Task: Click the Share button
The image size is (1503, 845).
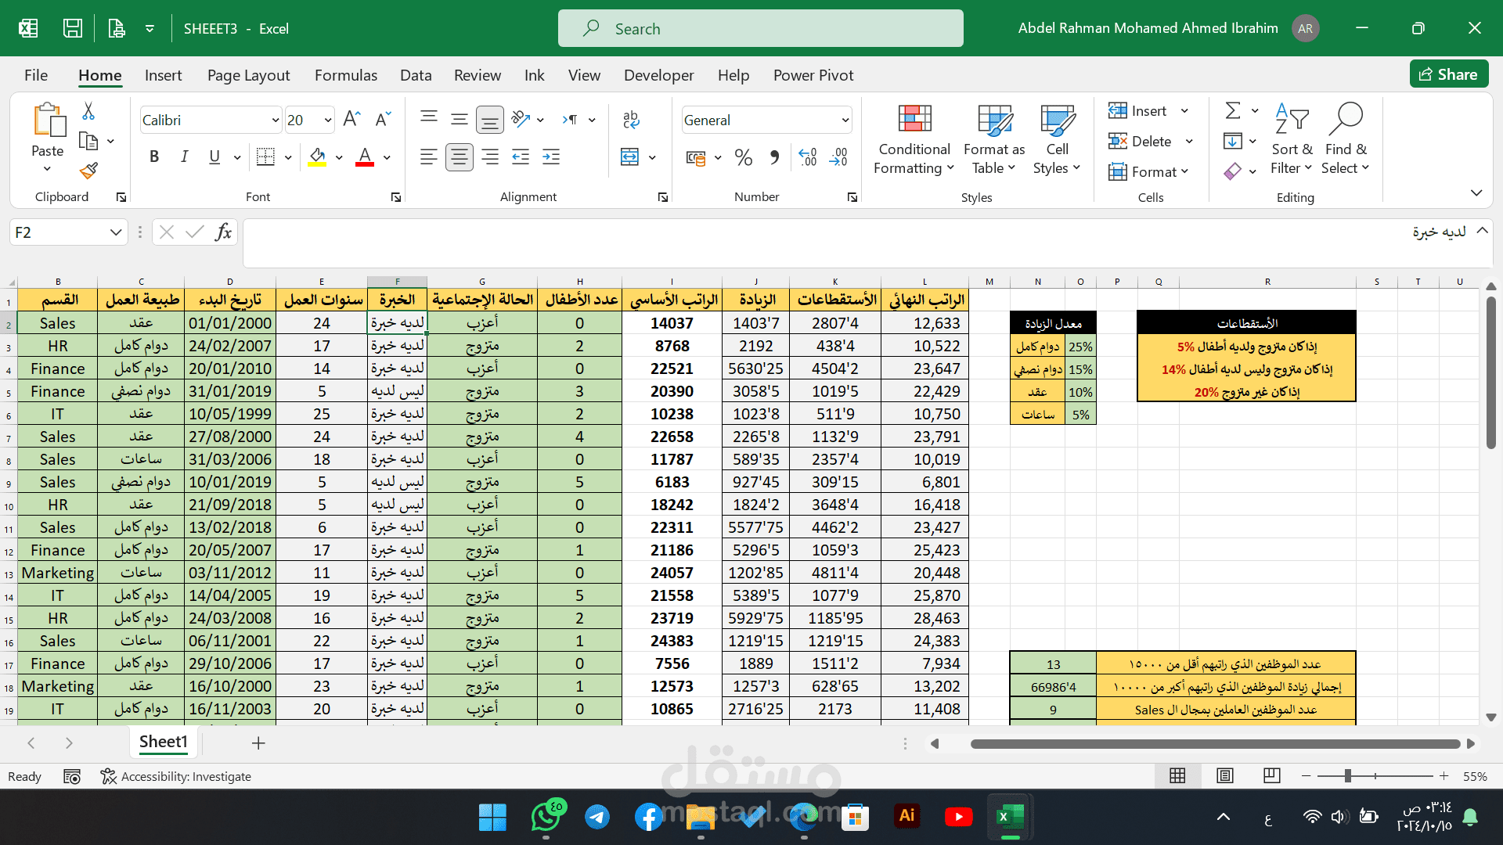Action: [x=1448, y=74]
